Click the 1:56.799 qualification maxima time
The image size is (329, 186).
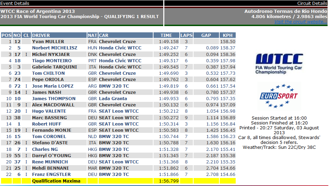166,181
